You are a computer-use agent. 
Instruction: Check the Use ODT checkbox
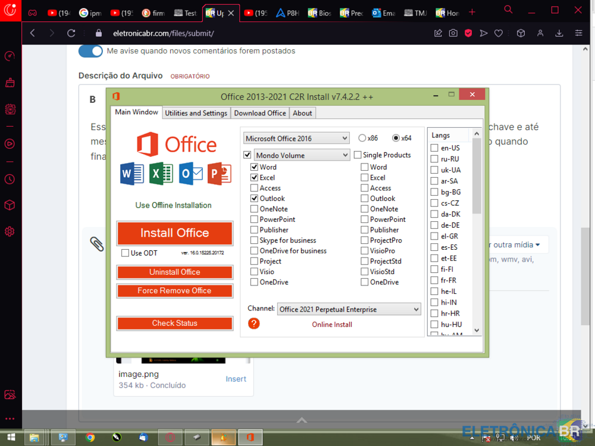pos(125,253)
